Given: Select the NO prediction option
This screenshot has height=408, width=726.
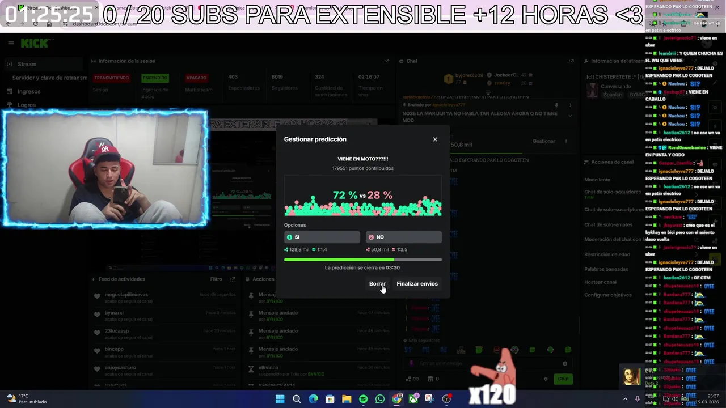Looking at the screenshot, I should pyautogui.click(x=403, y=237).
